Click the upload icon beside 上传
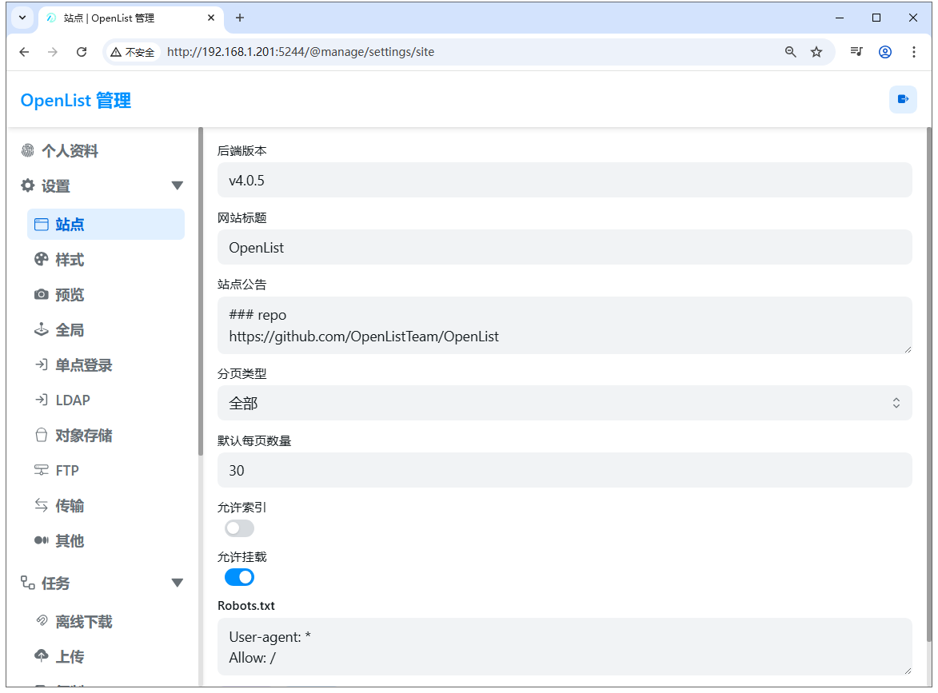 (41, 656)
